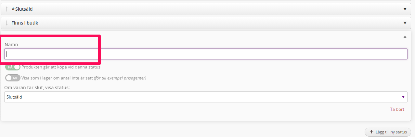The height and width of the screenshot is (137, 415).
Task: Expand the Finns i butik row arrow
Action: 405,23
